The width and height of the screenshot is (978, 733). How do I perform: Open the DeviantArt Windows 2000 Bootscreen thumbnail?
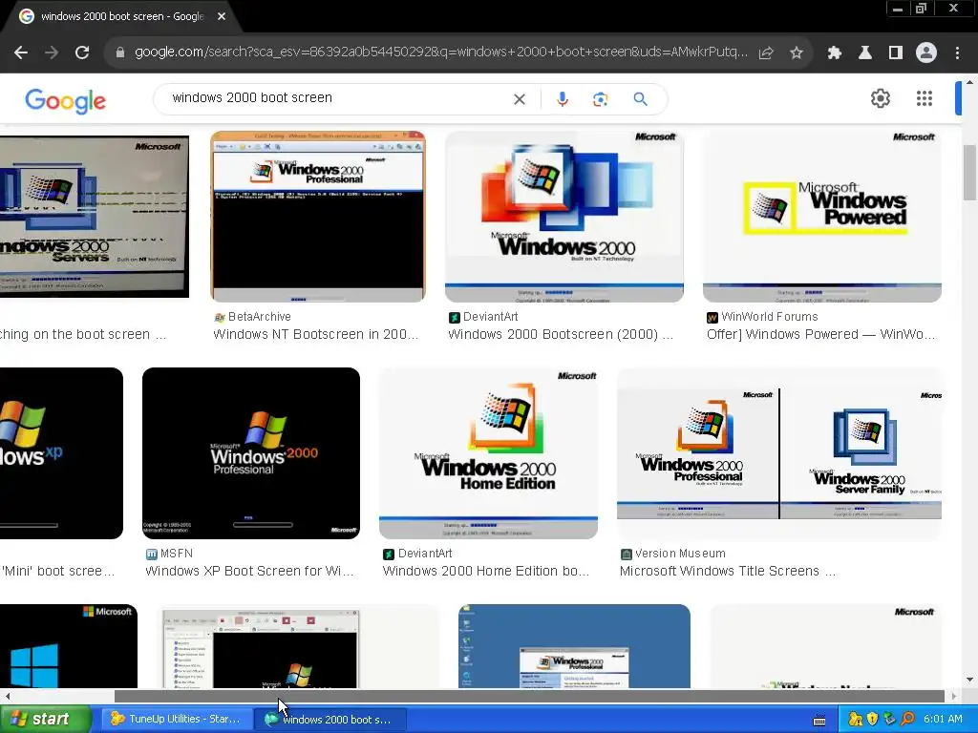click(563, 217)
